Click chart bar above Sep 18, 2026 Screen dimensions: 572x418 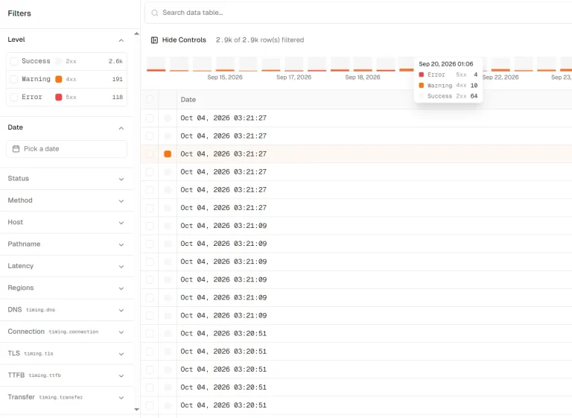[x=363, y=64]
